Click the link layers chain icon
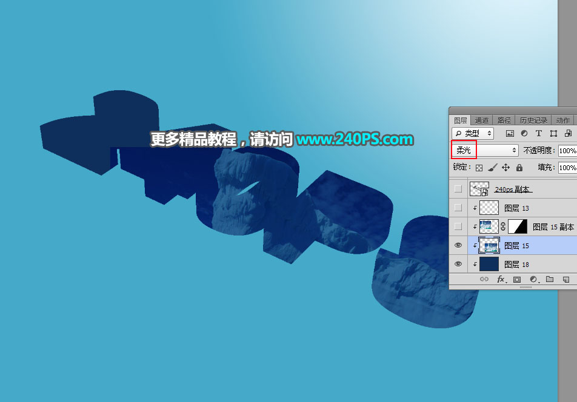Viewport: 577px width, 402px height. [x=484, y=279]
